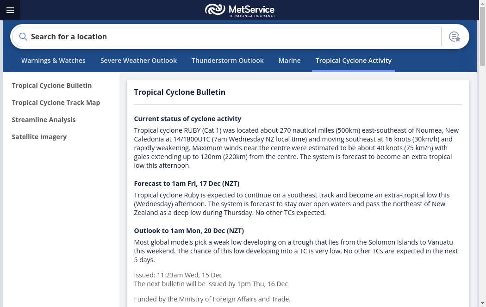The image size is (486, 307).
Task: View the Streamline Analysis page
Action: (44, 120)
